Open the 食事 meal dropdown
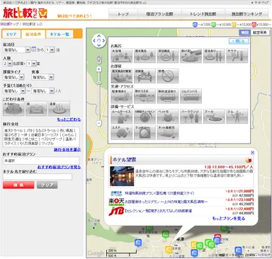Screen dimensions: 272x259 pos(42,77)
